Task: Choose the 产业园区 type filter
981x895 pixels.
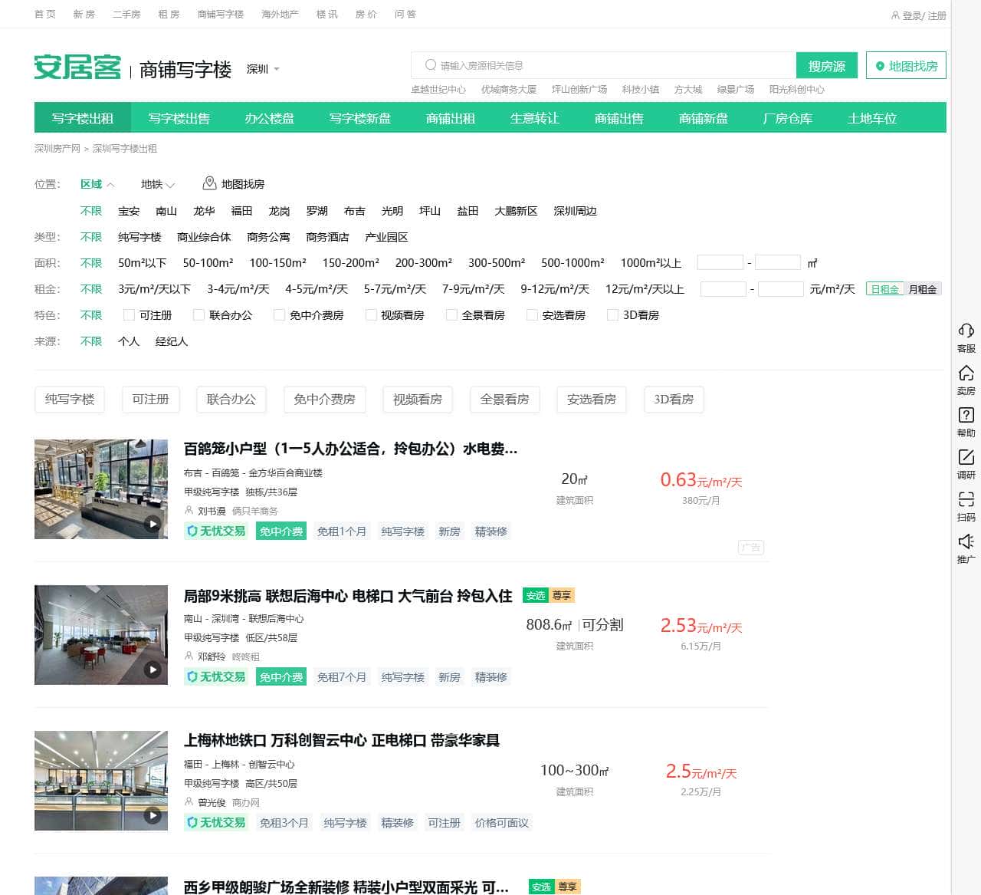Action: coord(386,237)
